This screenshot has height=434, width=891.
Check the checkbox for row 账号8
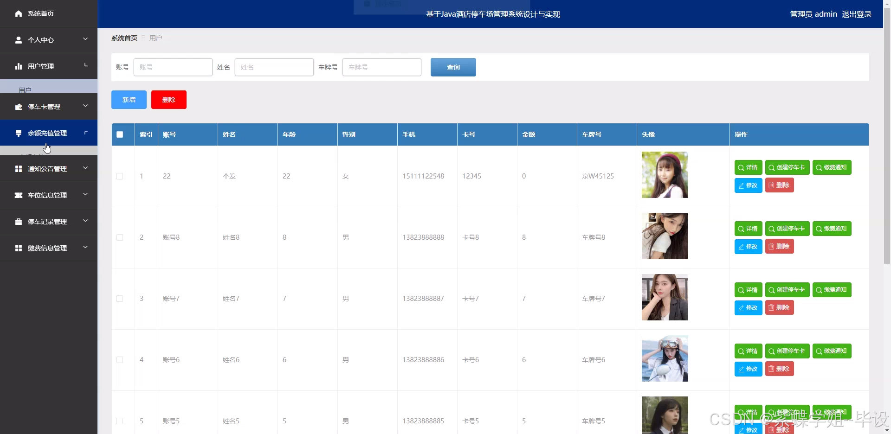click(x=120, y=237)
